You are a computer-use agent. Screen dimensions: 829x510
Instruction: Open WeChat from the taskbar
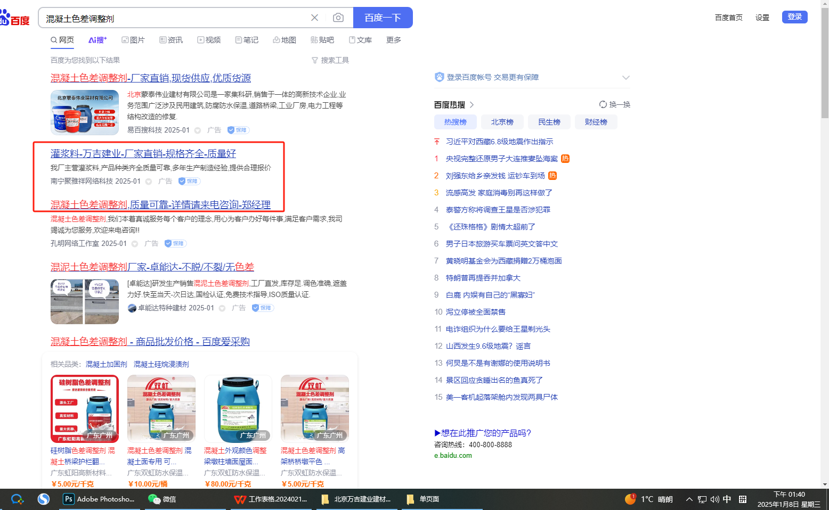tap(162, 499)
